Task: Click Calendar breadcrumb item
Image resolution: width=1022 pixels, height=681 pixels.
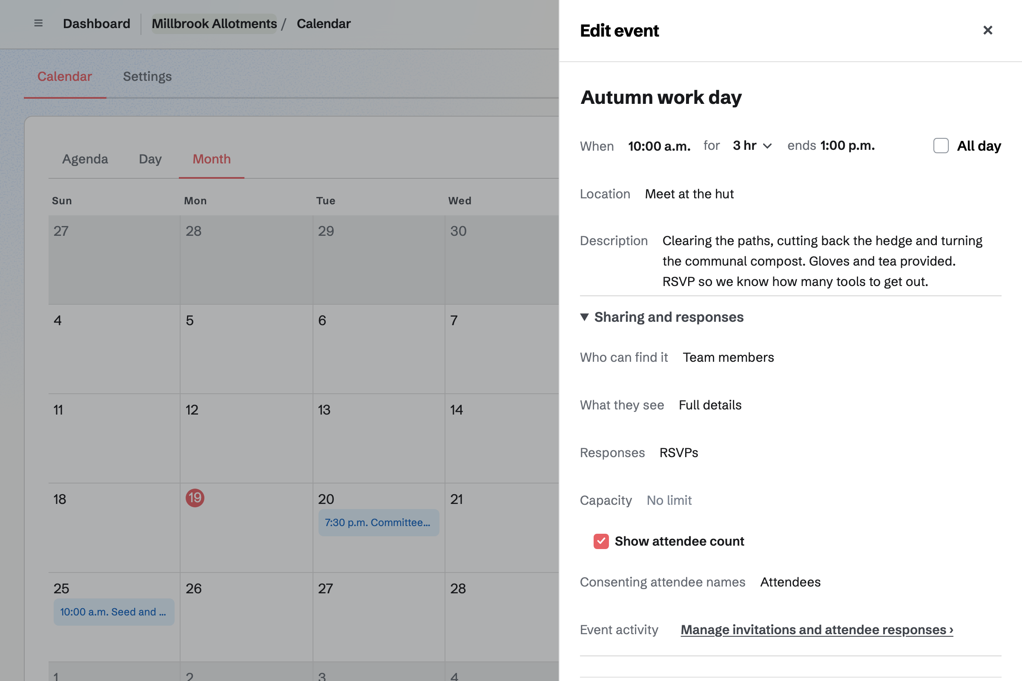Action: tap(323, 23)
